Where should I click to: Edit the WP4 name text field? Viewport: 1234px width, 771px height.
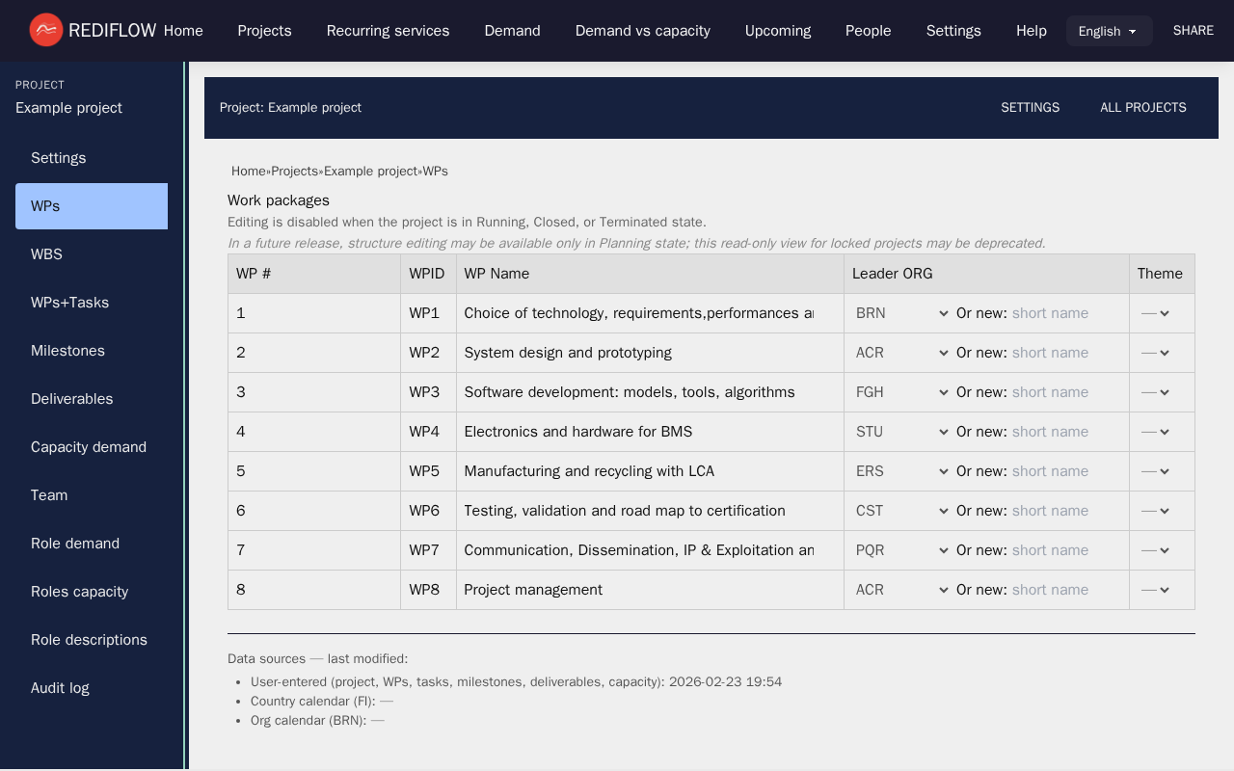[x=638, y=432]
